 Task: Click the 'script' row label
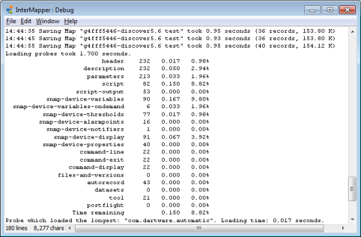pos(113,84)
